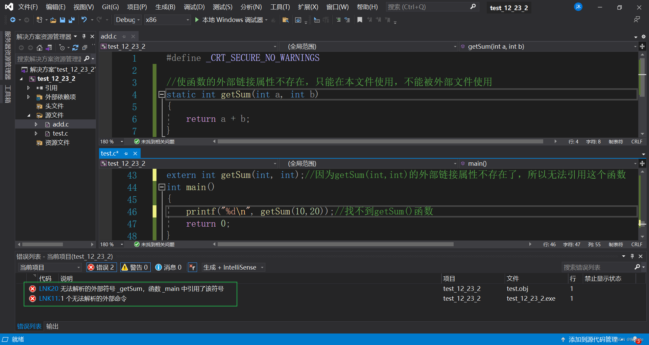The height and width of the screenshot is (345, 649).
Task: Click 添加到源代码管理 in status bar
Action: tap(593, 339)
